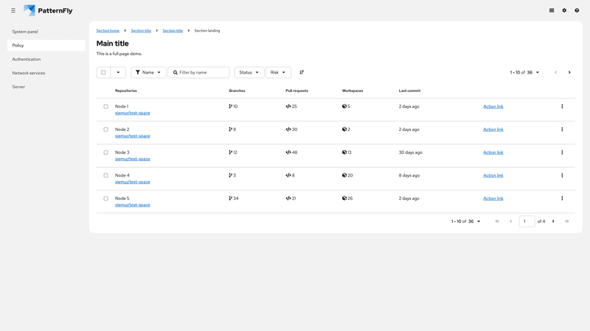
Task: Expand the Status filter dropdown
Action: pyautogui.click(x=249, y=72)
